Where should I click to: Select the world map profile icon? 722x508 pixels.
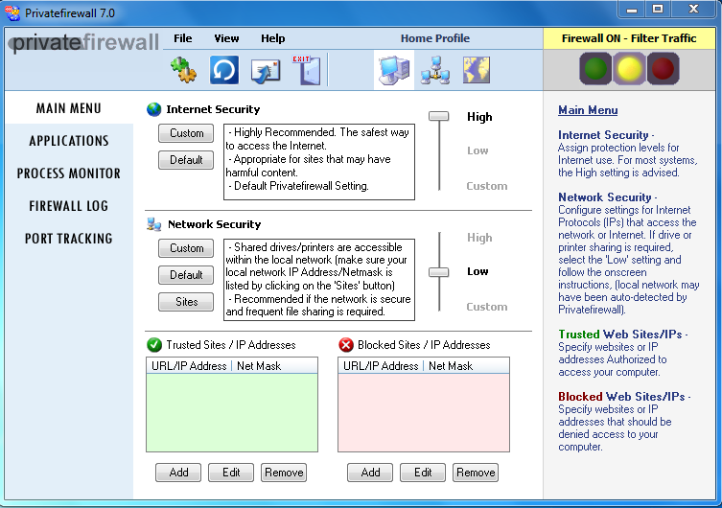(477, 70)
